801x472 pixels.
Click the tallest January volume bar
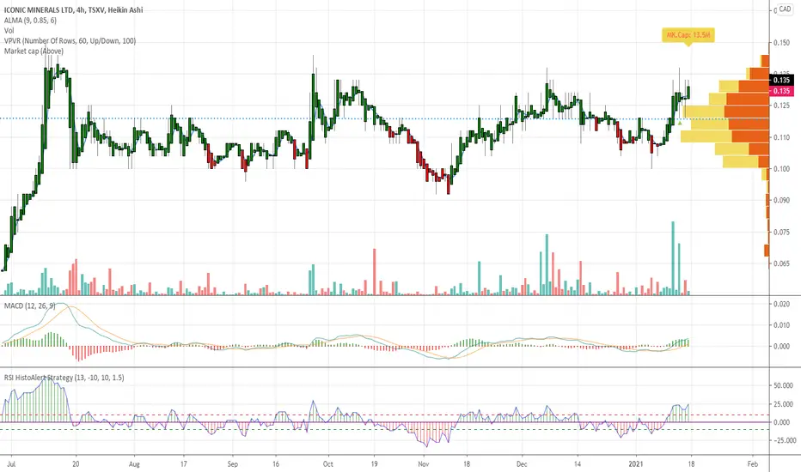(x=673, y=258)
